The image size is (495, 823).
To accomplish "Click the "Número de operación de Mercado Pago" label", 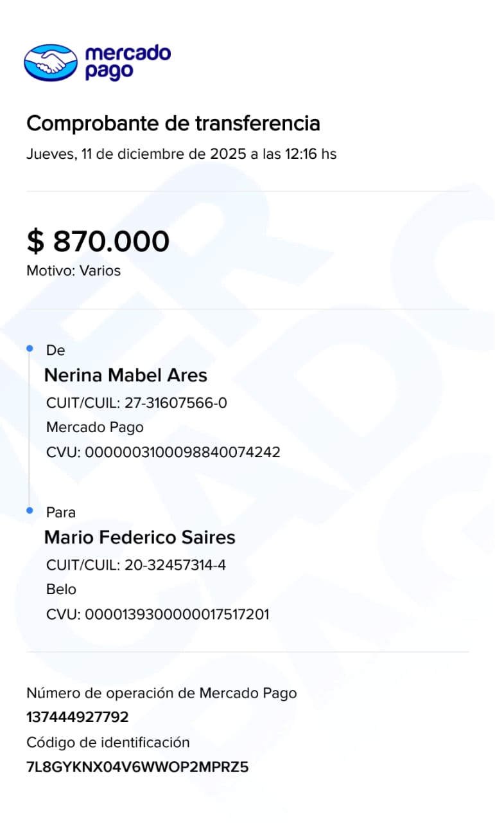I will [x=161, y=692].
